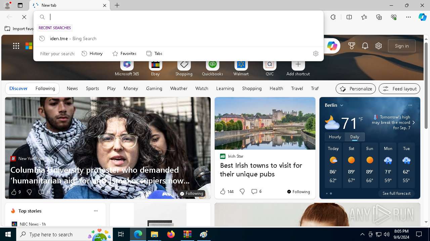Open the Learning category
Viewport: 430px width, 241px height.
[x=225, y=88]
